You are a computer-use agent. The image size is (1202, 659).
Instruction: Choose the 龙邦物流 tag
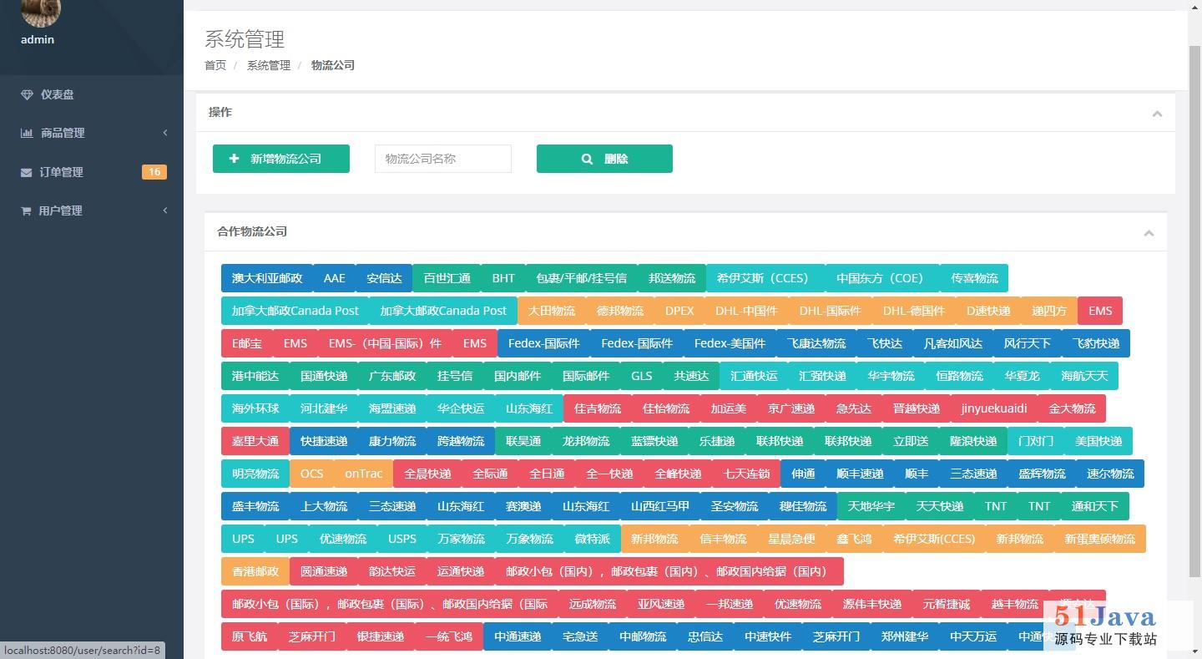point(586,441)
